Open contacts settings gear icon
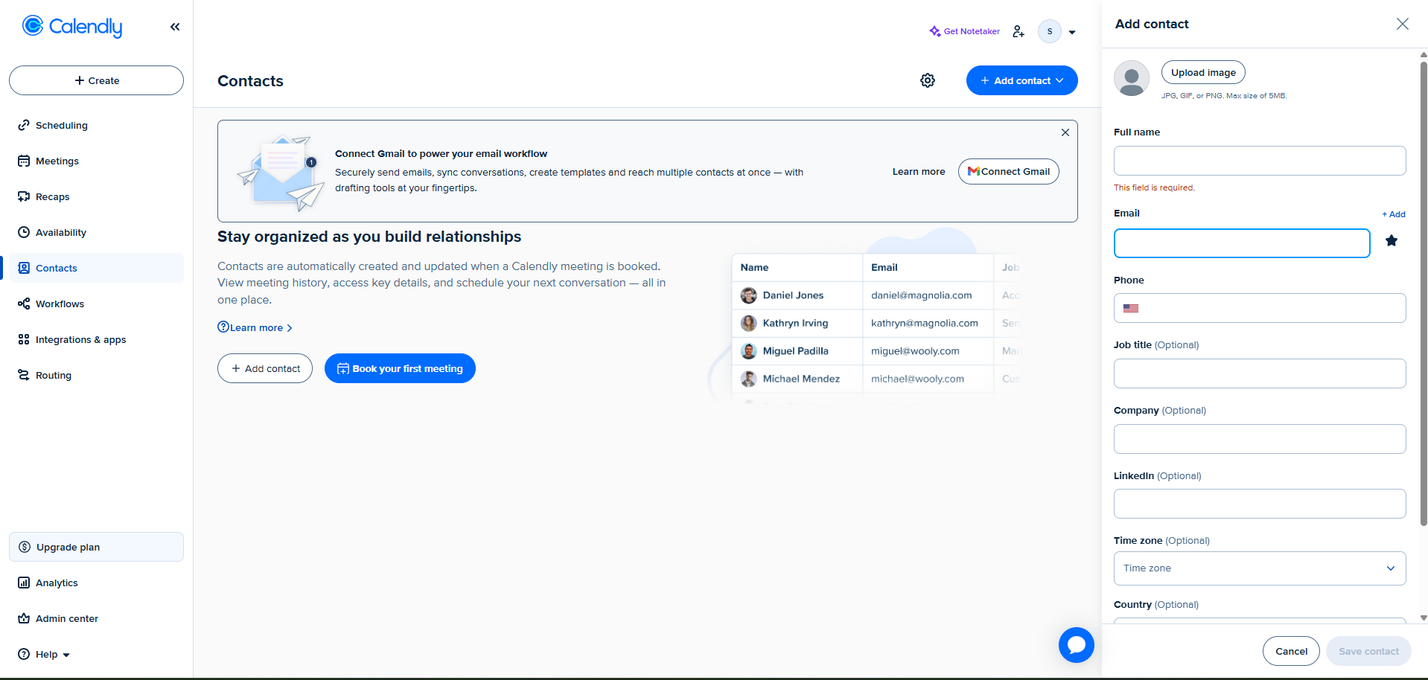 click(x=928, y=80)
